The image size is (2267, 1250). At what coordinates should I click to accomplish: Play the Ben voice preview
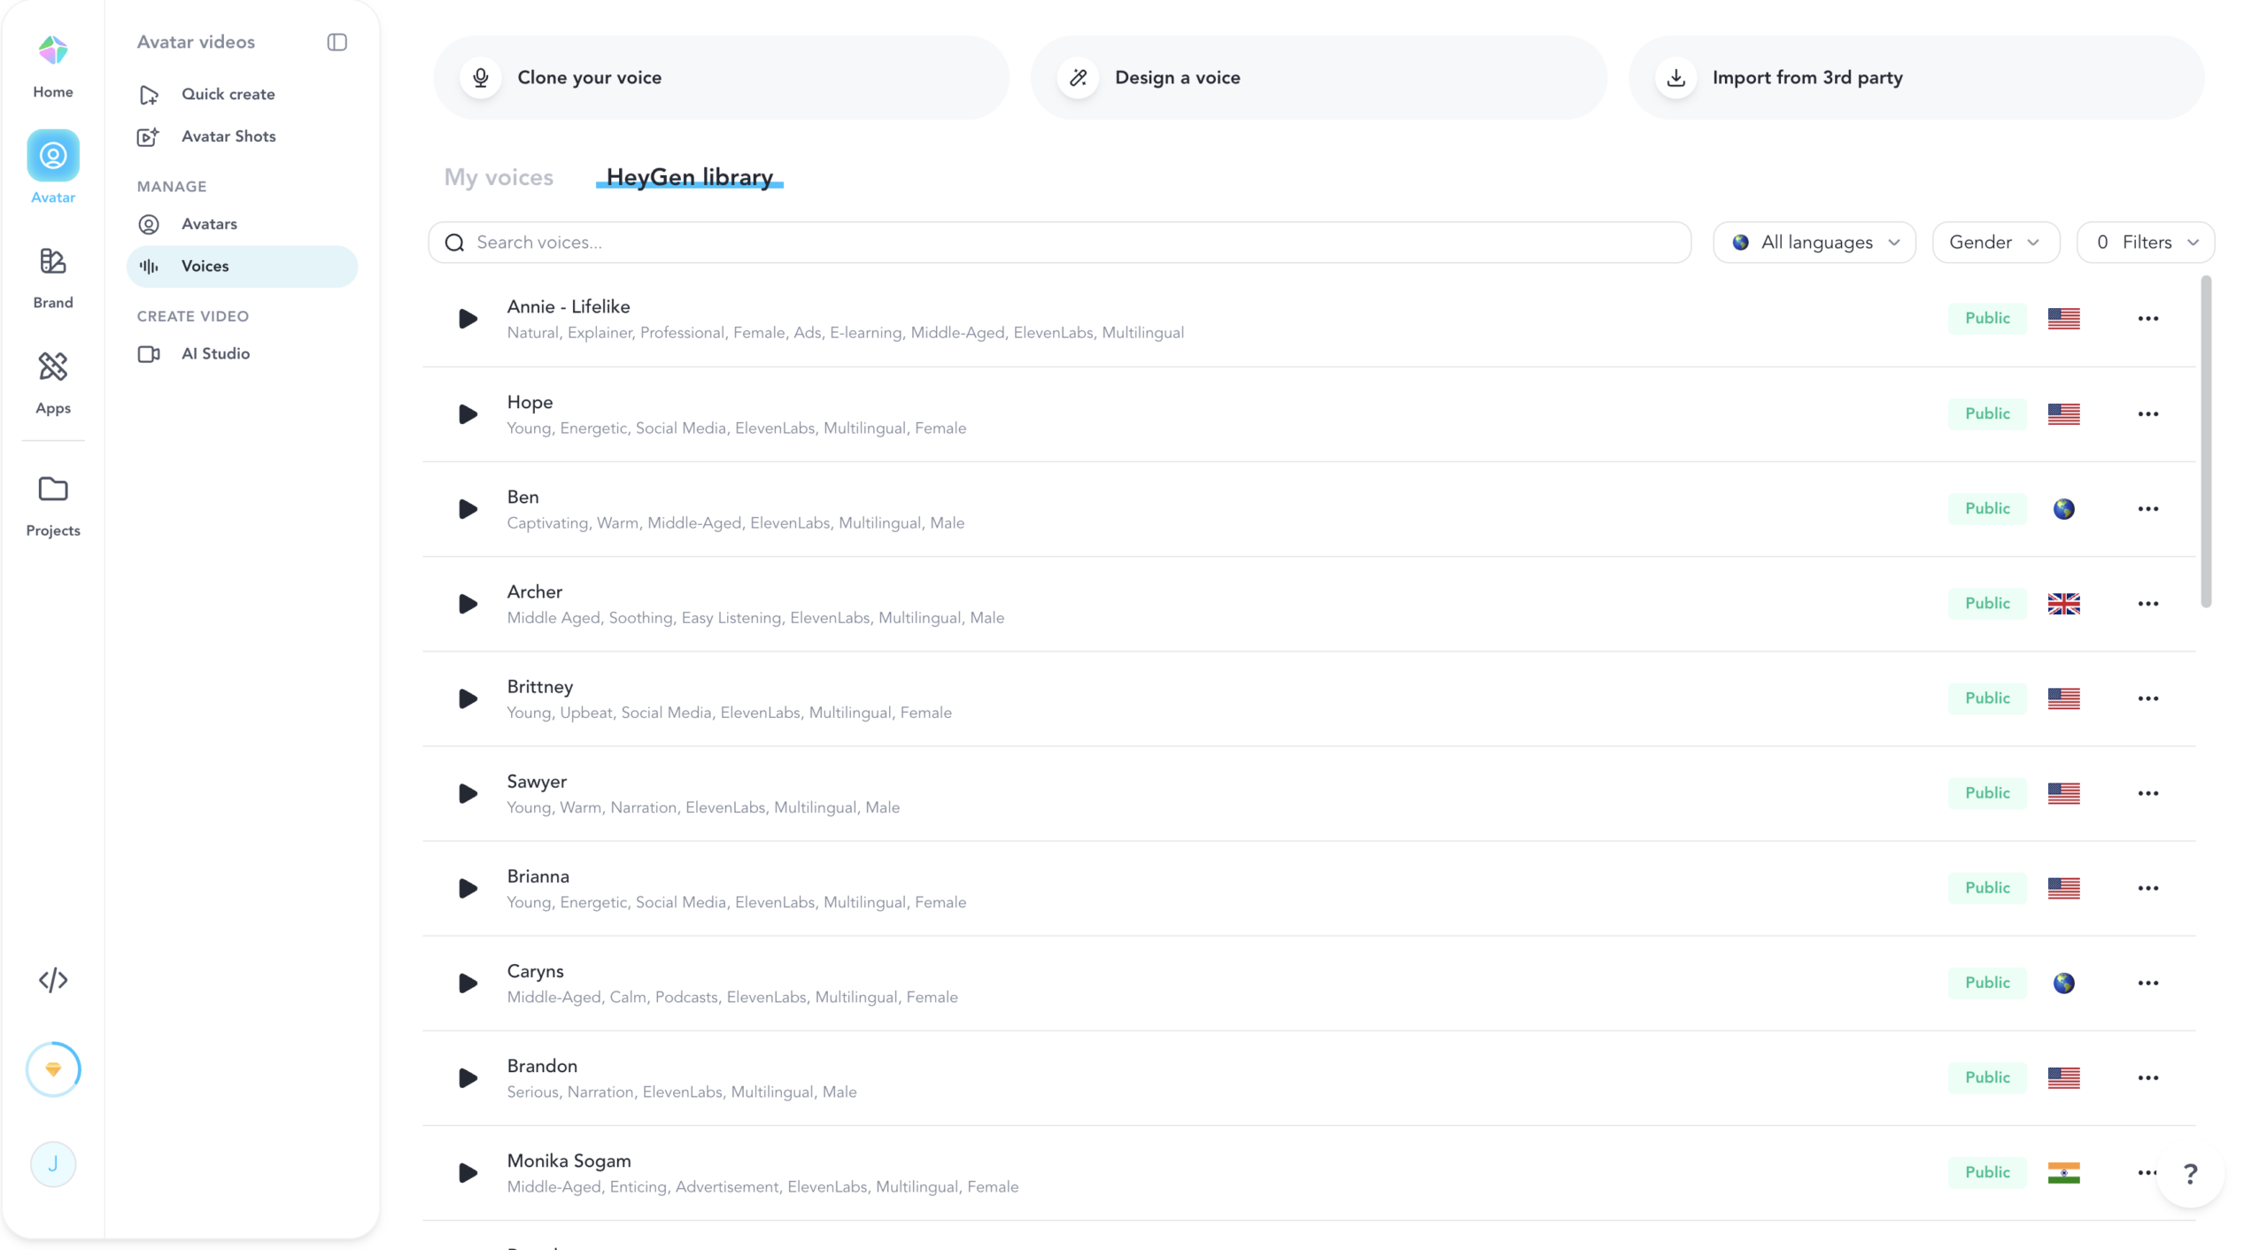pyautogui.click(x=468, y=509)
